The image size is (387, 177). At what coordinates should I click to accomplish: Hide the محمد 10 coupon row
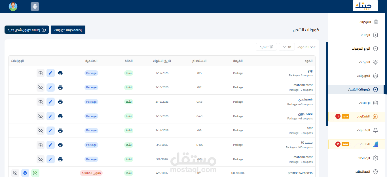coord(41,145)
